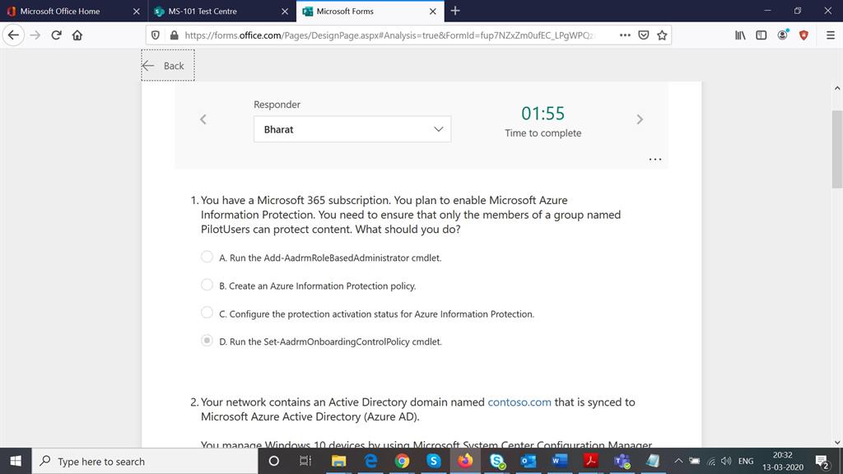Open Word from taskbar
Screen dimensions: 843x474
pyautogui.click(x=559, y=461)
